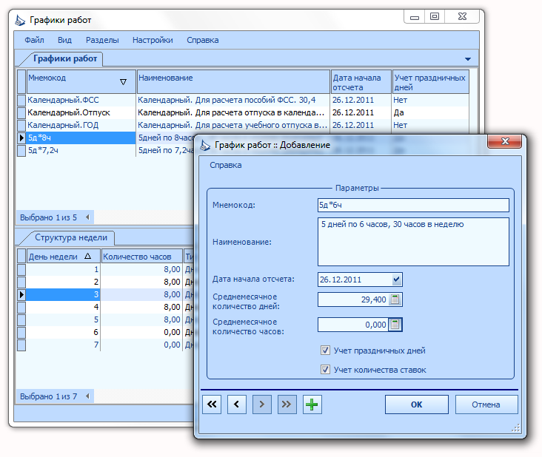
Task: Click holiday value Да for Календарный.Отпуск
Action: pyautogui.click(x=430, y=112)
